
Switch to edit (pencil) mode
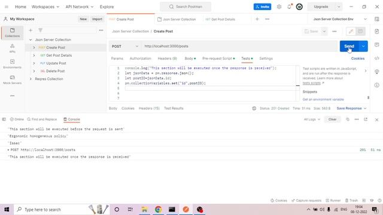[x=351, y=31]
